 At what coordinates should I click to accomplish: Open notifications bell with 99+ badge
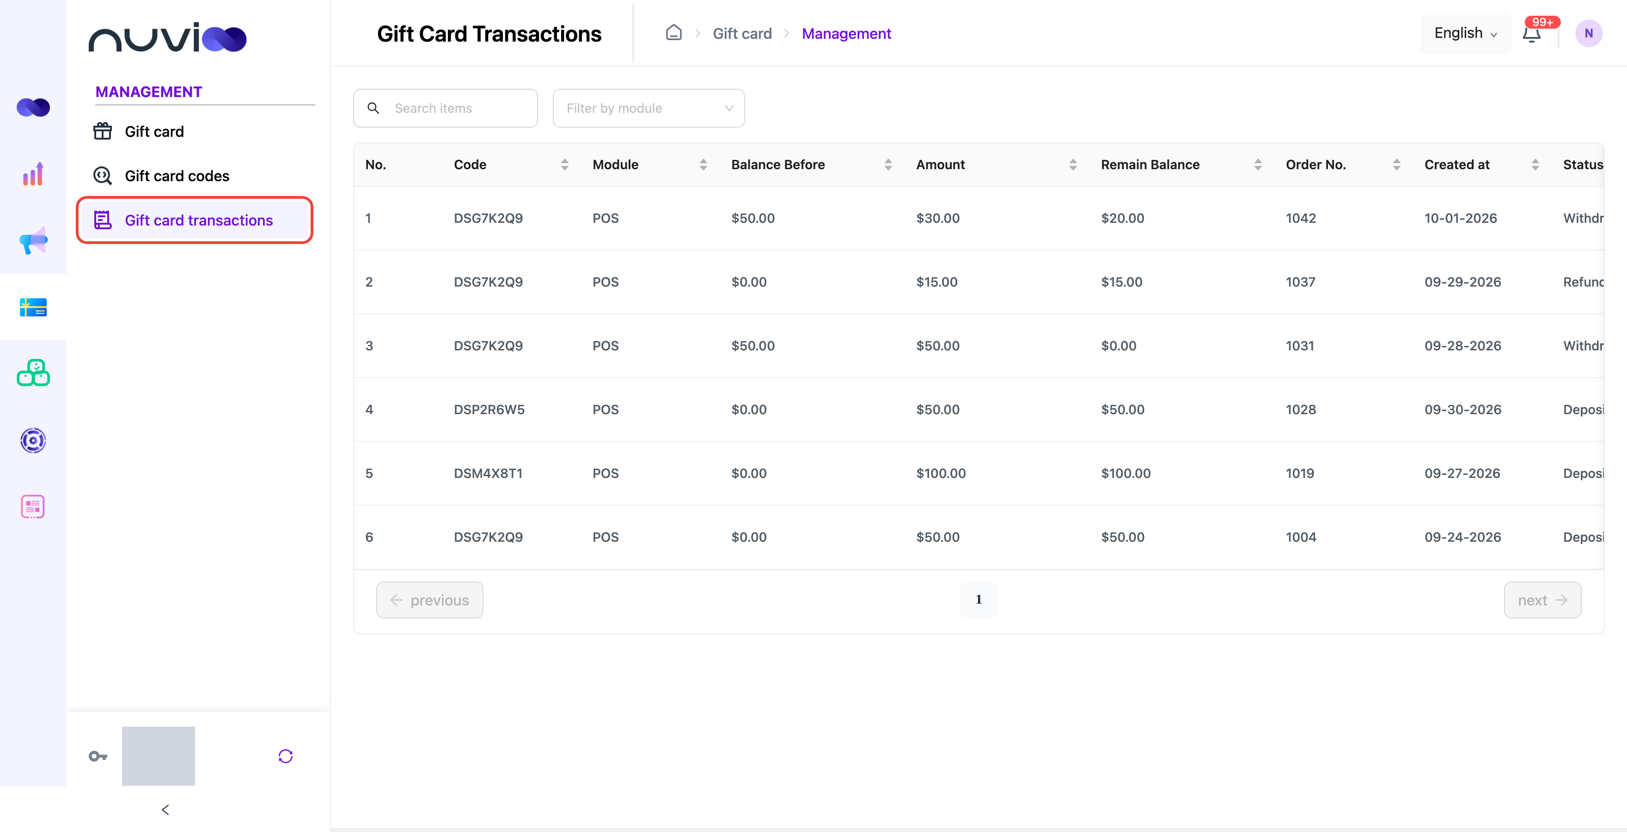1532,33
